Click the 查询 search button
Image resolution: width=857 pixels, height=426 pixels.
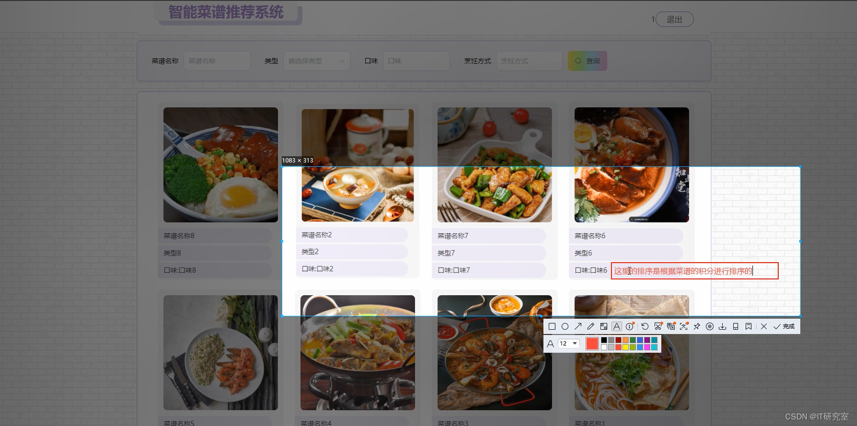pos(587,61)
